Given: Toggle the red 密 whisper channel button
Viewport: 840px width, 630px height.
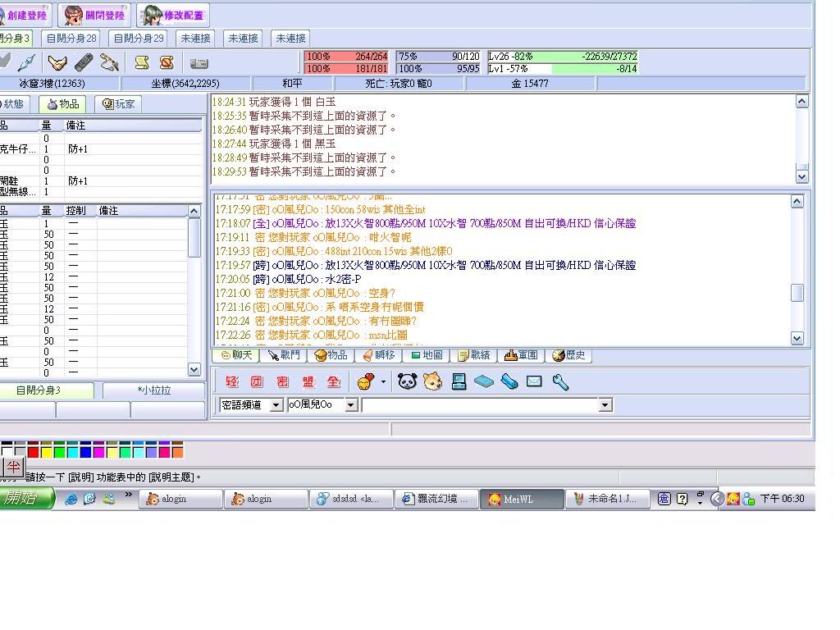Looking at the screenshot, I should click(283, 382).
